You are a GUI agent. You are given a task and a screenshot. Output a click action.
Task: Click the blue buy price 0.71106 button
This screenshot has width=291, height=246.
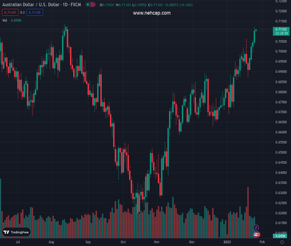34,13
